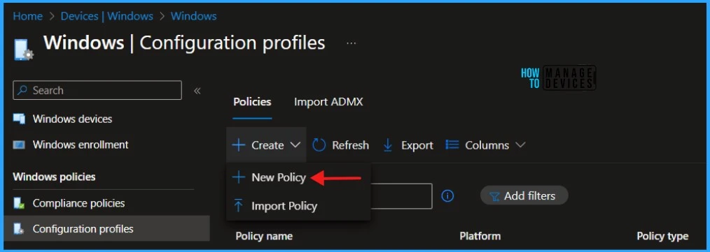
Task: Collapse the sidebar with the double-chevron icon
Action: (x=197, y=91)
